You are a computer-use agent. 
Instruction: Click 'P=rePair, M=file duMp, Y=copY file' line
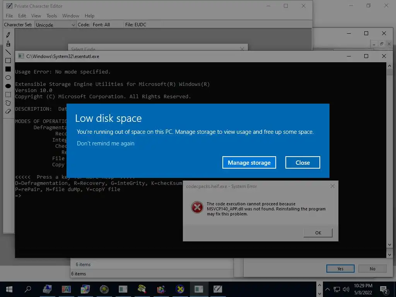(x=67, y=189)
